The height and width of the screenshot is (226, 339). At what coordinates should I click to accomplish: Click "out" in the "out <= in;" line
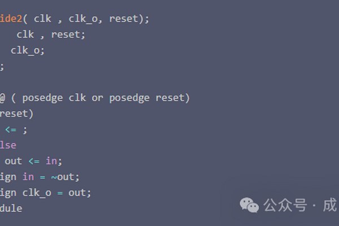pyautogui.click(x=14, y=161)
